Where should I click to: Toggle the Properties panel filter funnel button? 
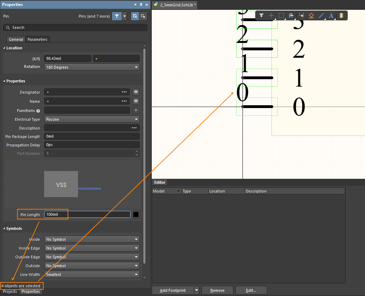point(116,16)
